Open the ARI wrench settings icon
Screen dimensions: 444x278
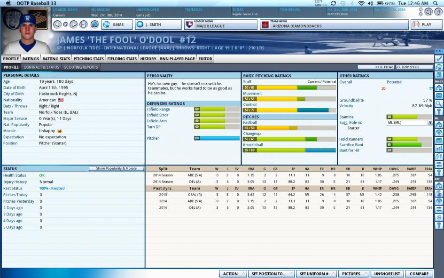439,226
